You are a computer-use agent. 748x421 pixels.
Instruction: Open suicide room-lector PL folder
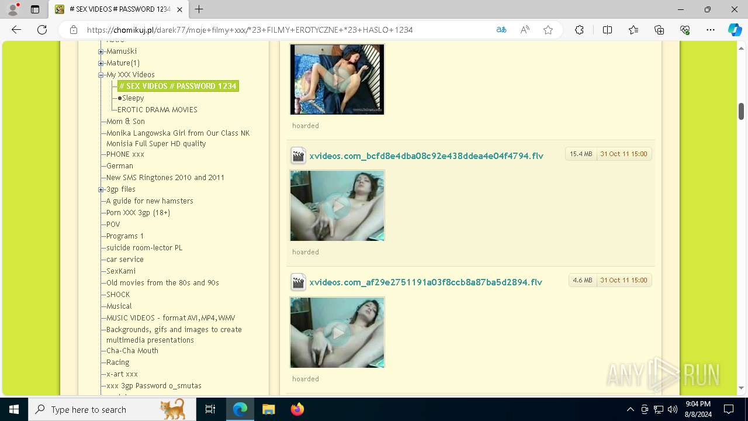[x=144, y=247]
